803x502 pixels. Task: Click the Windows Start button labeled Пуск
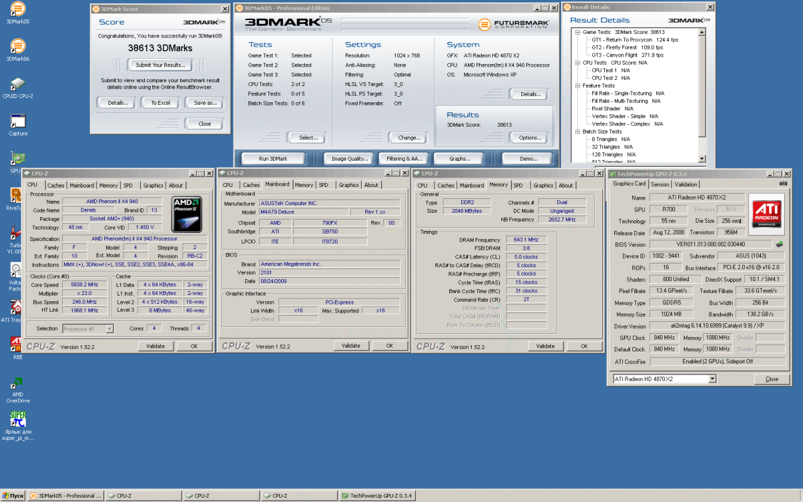click(13, 496)
